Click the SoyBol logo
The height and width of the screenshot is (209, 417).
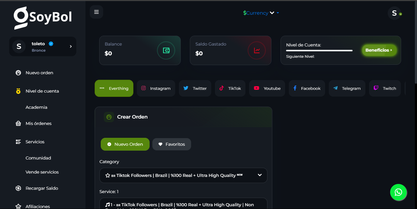[x=43, y=18]
